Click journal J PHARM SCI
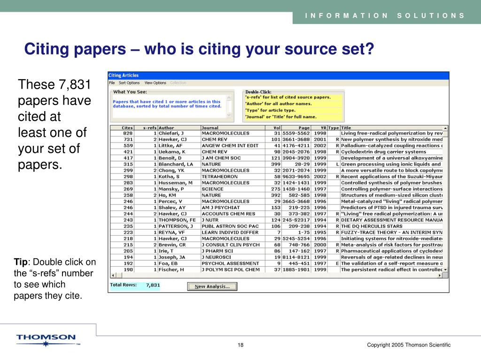Viewport: 481px width, 360px height. (217, 251)
